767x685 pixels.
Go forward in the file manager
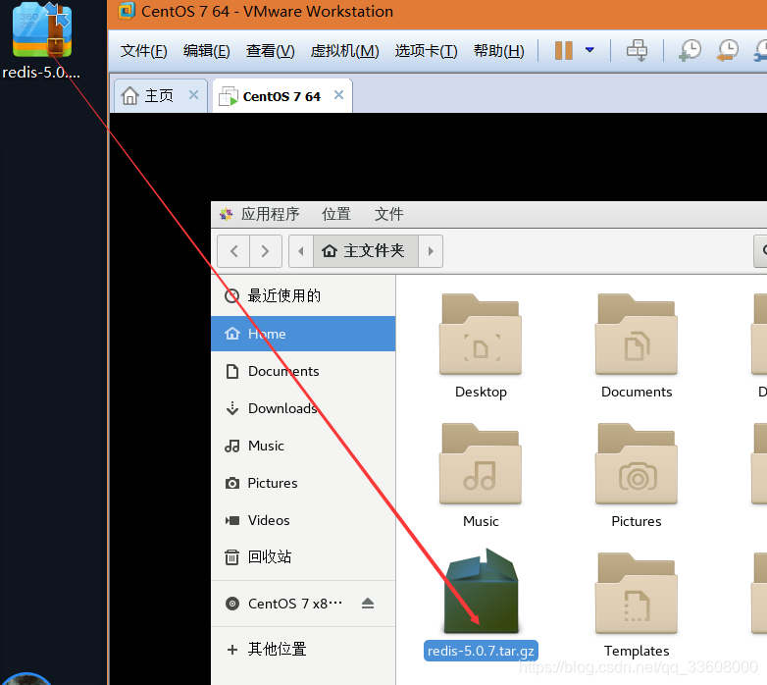coord(266,251)
